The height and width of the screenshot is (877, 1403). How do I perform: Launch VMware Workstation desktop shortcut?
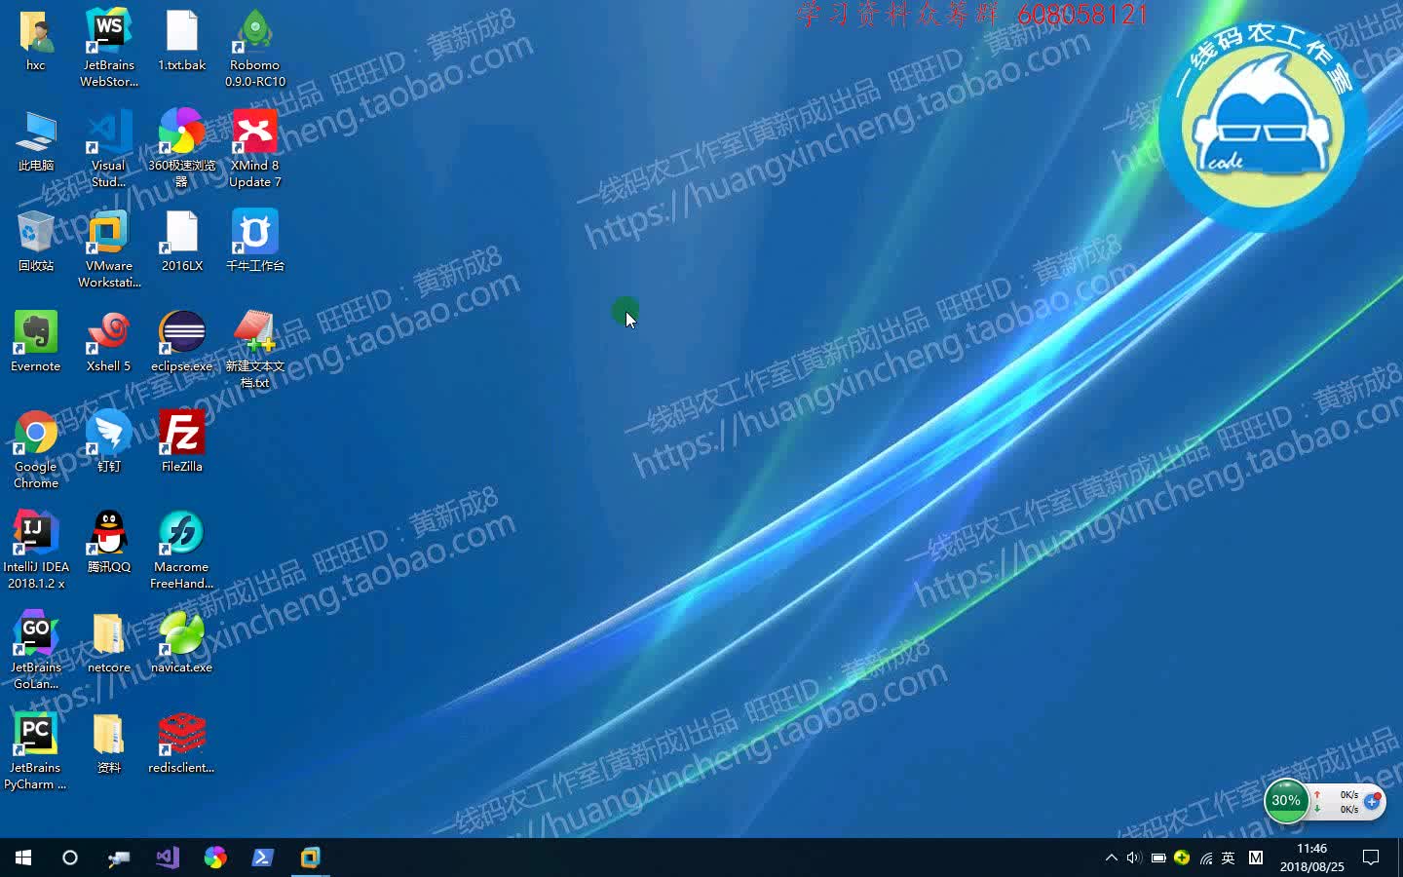[109, 248]
